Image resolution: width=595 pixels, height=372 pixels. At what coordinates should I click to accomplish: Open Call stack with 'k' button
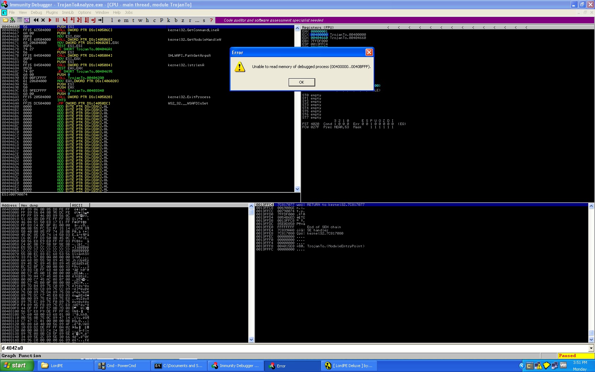tap(169, 20)
